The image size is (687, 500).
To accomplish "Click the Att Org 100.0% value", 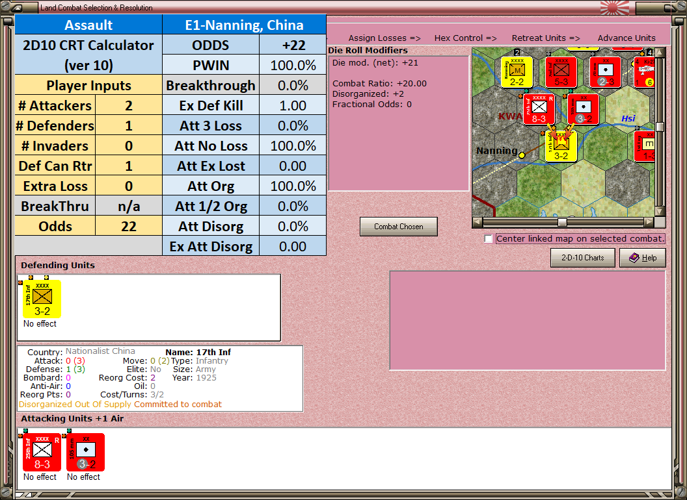I will [x=293, y=186].
